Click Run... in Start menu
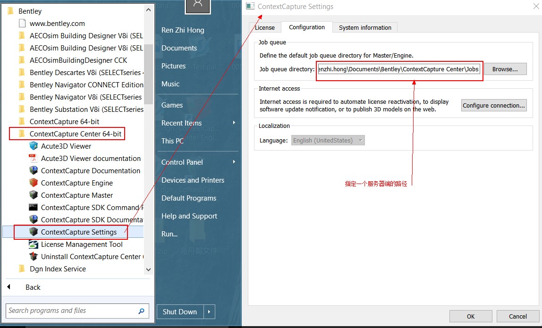This screenshot has width=542, height=328. 169,234
